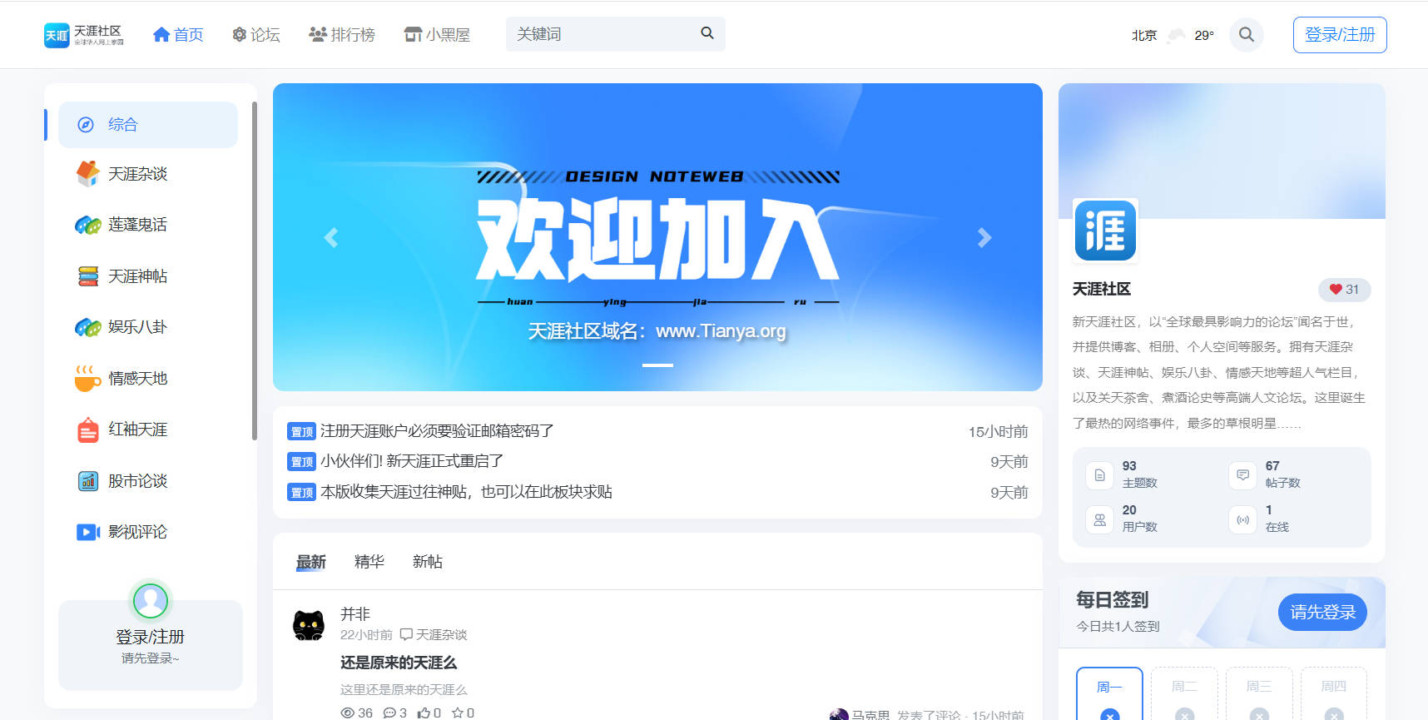Switch to the 最新 tab
Screen dimensions: 1428x720
pyautogui.click(x=311, y=562)
